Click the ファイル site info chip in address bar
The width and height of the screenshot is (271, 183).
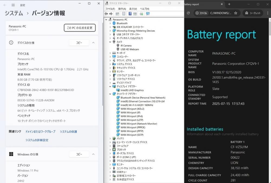point(201,13)
